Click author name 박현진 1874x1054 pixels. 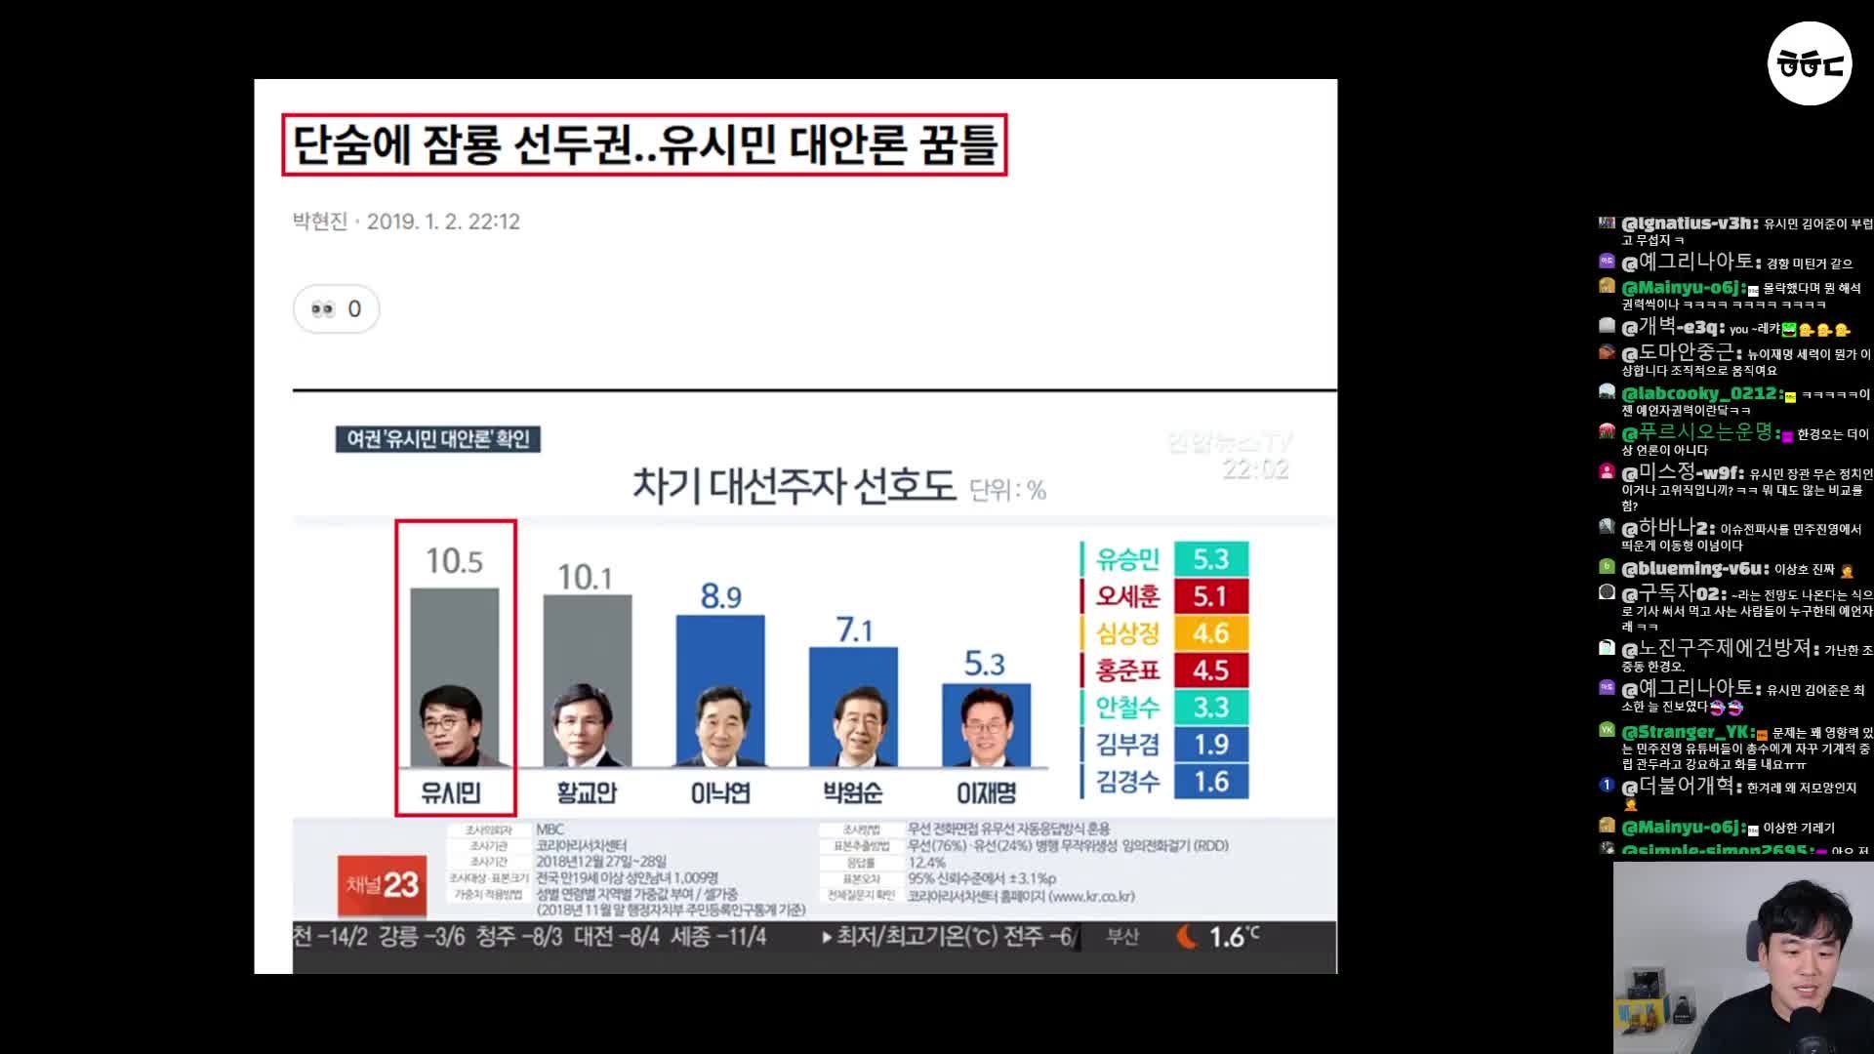(320, 222)
